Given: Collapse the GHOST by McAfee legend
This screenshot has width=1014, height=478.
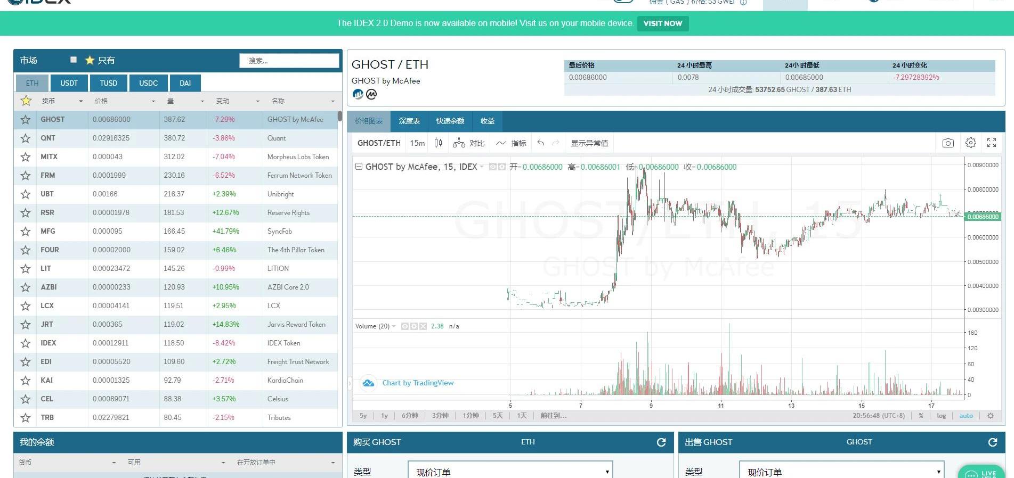Looking at the screenshot, I should (x=359, y=167).
